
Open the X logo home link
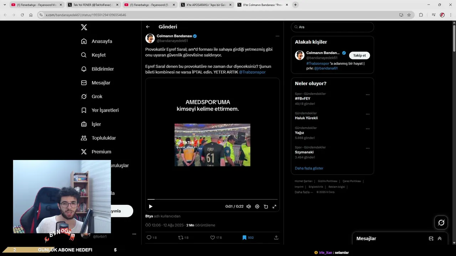tap(84, 27)
